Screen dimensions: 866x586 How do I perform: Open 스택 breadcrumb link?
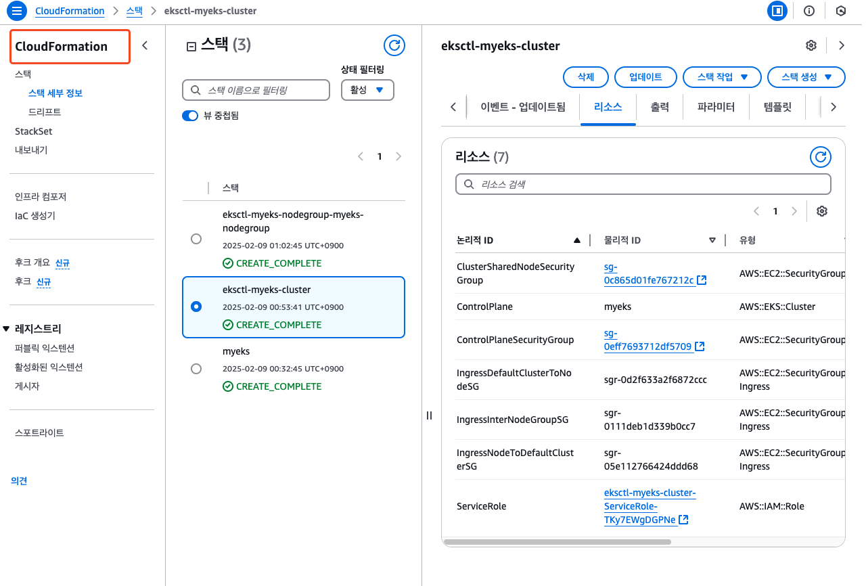[135, 11]
